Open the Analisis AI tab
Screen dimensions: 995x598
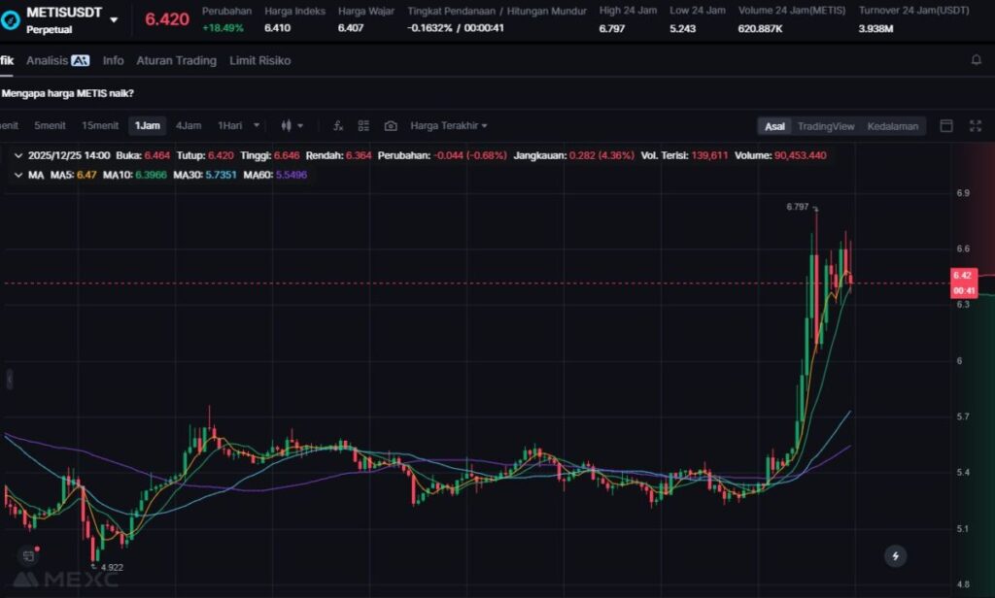pyautogui.click(x=57, y=60)
